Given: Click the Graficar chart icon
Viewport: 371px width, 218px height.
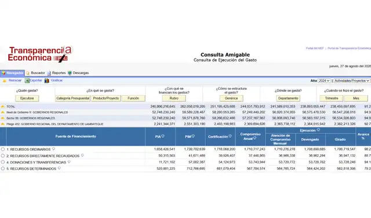Looking at the screenshot, I should (x=46, y=81).
